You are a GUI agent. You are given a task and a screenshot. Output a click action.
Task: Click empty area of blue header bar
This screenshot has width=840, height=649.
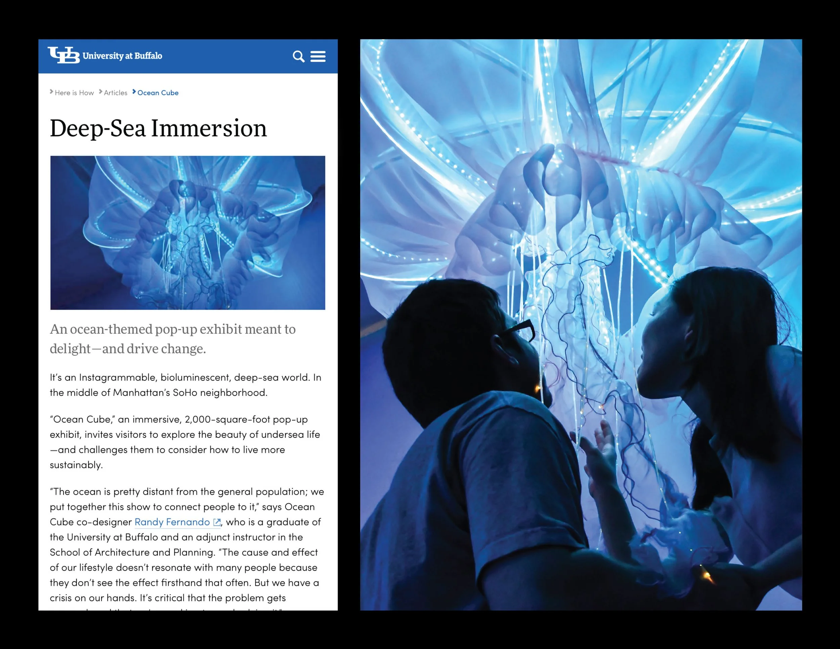227,56
